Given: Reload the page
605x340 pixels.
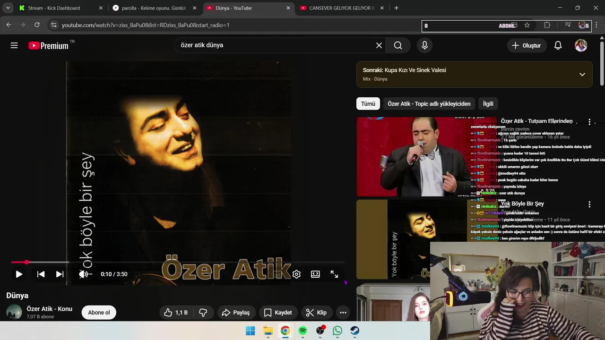Looking at the screenshot, I should [37, 25].
